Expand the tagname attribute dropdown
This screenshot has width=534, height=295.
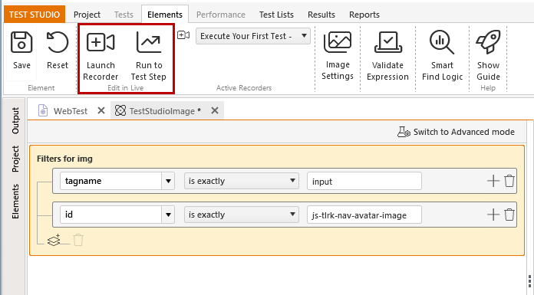[x=168, y=181]
